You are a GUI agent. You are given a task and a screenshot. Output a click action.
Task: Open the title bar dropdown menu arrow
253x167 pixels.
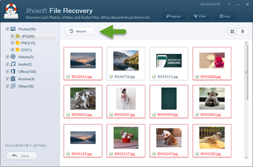click(x=229, y=5)
